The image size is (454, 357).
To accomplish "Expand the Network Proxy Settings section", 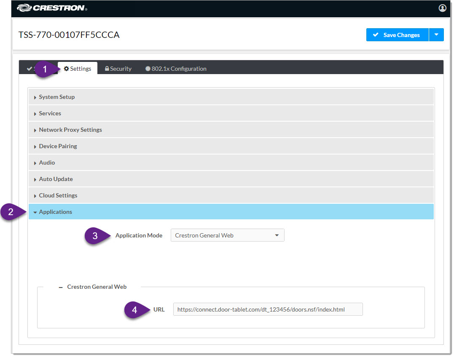I will click(x=70, y=130).
